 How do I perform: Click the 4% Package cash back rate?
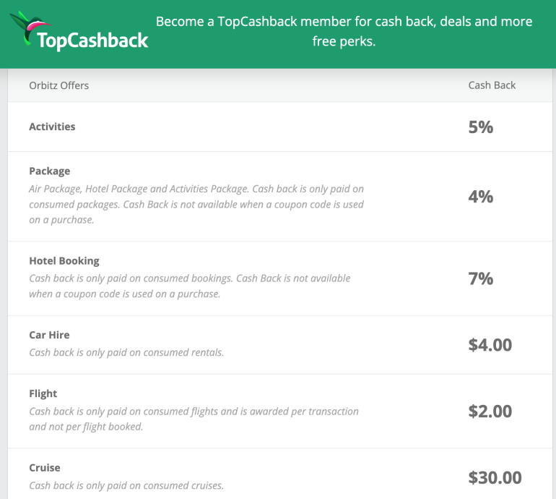pos(481,196)
